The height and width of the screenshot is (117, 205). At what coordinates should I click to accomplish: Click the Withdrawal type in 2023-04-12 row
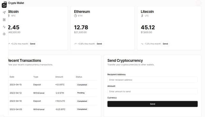point(39,93)
